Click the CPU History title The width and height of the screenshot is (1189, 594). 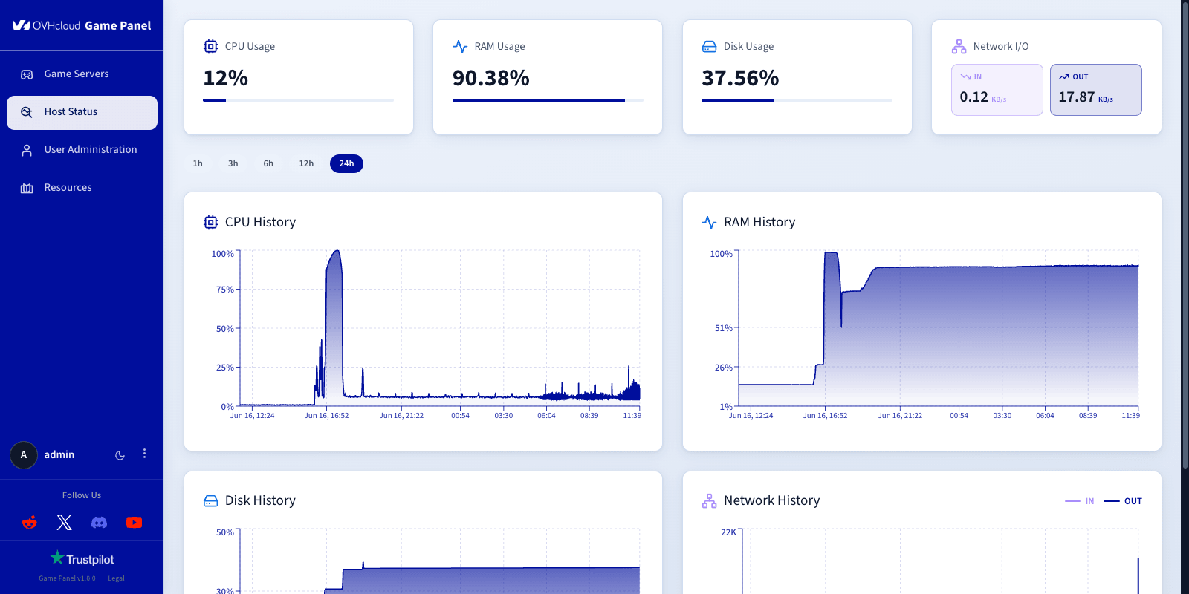(x=260, y=222)
